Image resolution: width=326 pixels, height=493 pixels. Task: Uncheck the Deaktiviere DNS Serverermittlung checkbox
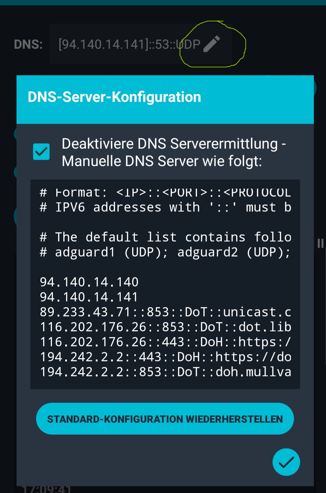pyautogui.click(x=41, y=152)
